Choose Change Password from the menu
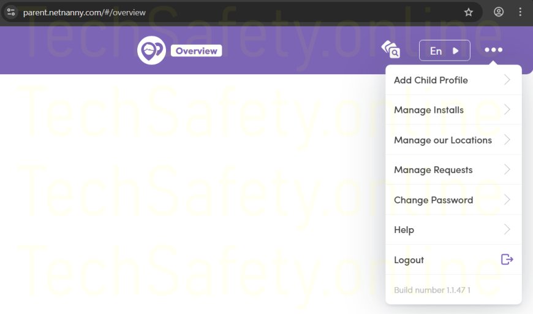The width and height of the screenshot is (533, 314). (433, 200)
